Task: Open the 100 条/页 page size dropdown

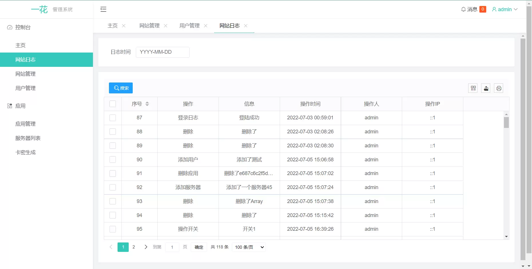Action: coord(248,247)
